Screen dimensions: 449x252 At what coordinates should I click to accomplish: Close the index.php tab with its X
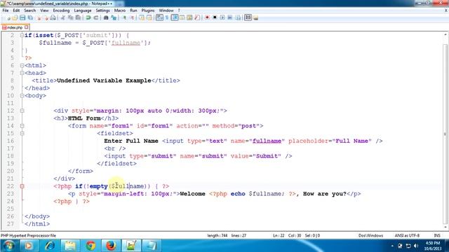coord(27,27)
